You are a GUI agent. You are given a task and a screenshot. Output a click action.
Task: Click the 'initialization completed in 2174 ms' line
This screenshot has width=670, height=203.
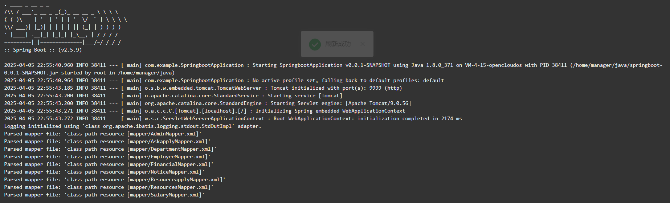coord(233,118)
